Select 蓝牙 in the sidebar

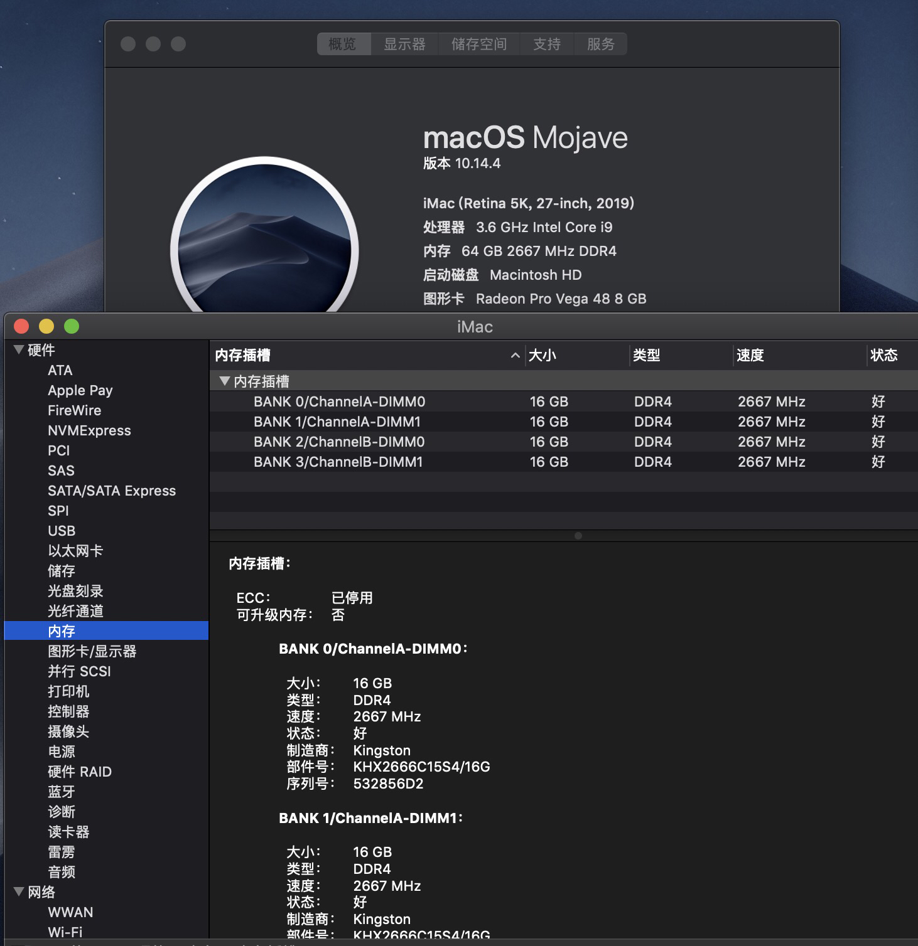62,792
